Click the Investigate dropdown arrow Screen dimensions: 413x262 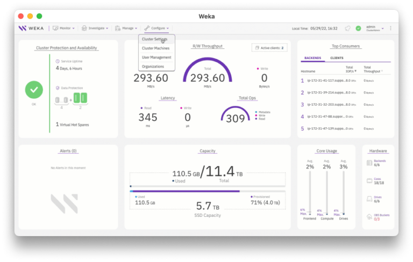pos(107,28)
